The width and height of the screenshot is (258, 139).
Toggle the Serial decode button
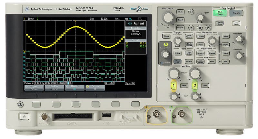point(225,36)
